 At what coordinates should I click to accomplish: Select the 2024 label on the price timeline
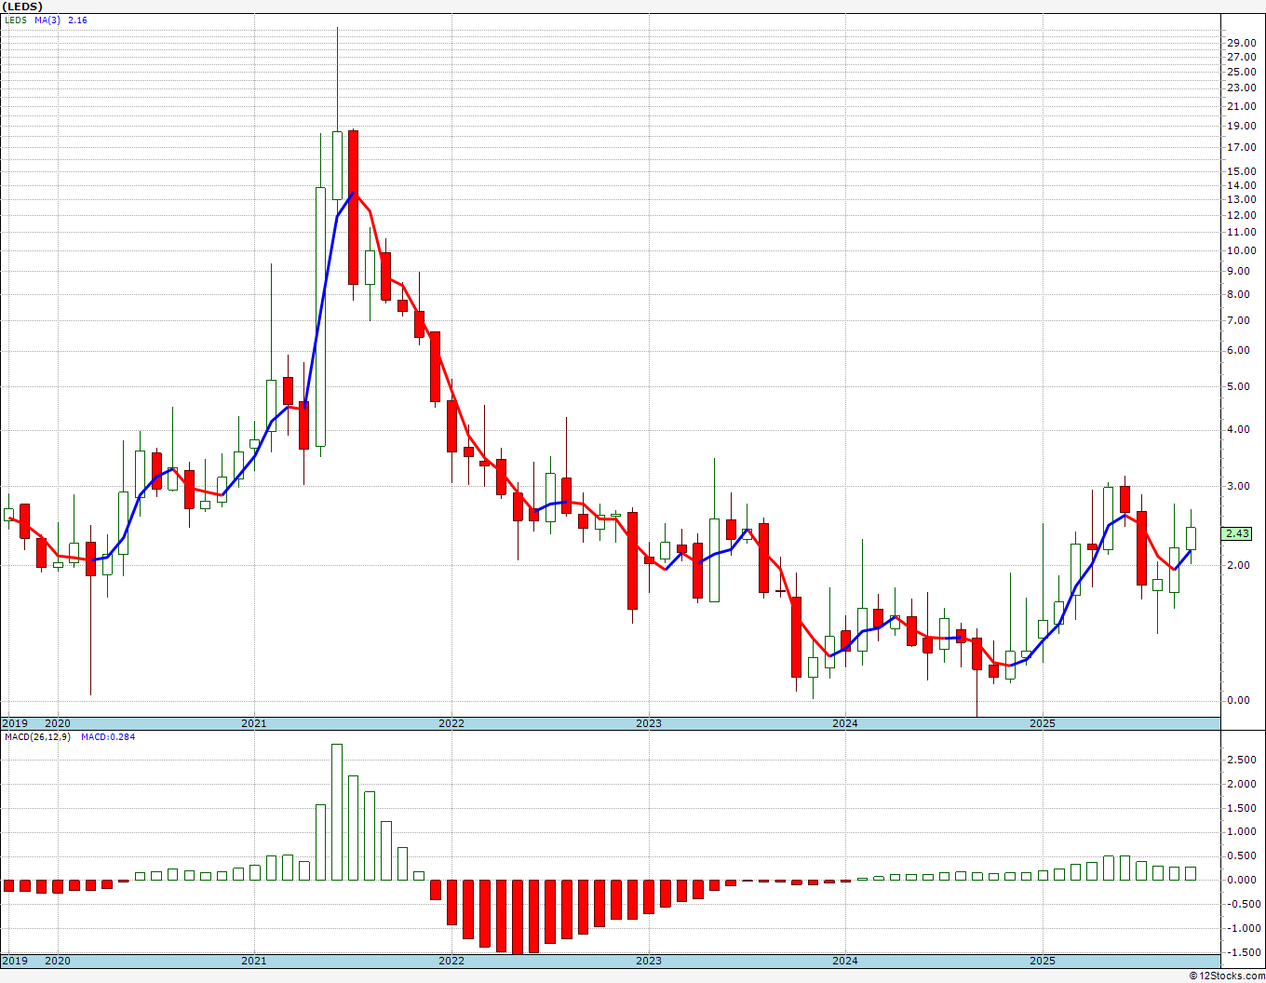845,723
